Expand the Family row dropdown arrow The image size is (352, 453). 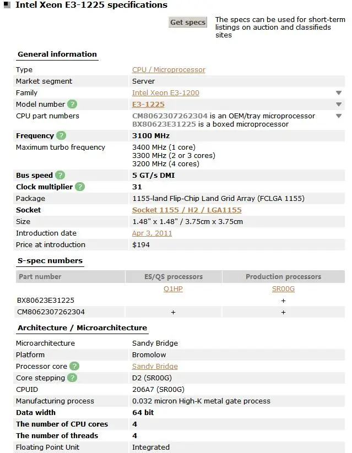click(x=339, y=93)
